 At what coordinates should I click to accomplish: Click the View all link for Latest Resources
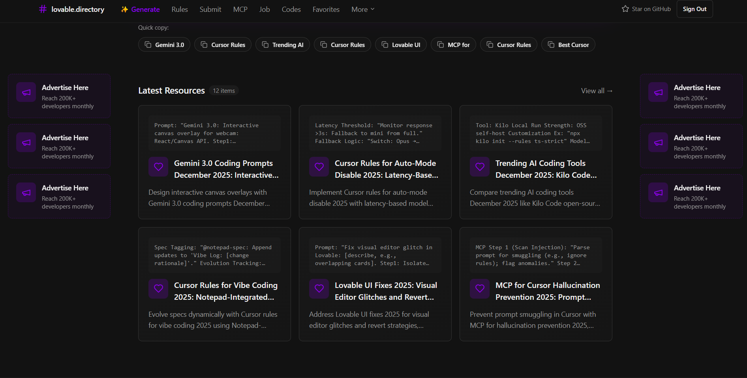pyautogui.click(x=597, y=90)
